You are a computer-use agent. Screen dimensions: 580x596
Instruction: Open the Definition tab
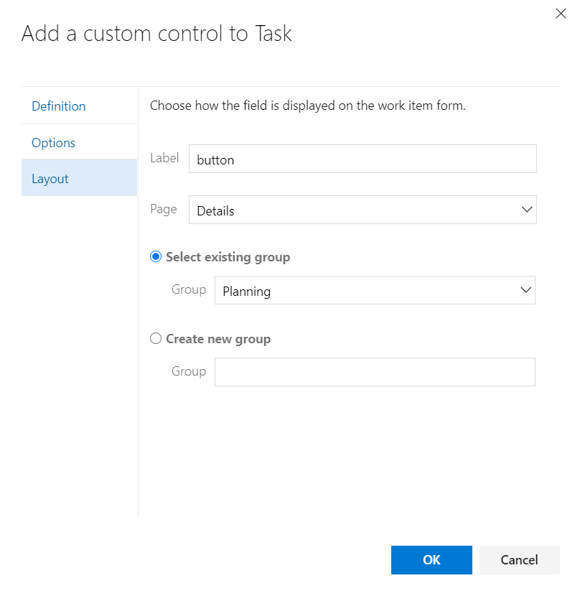point(59,106)
